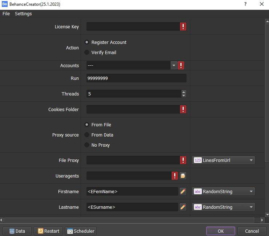This screenshot has width=269, height=236.
Task: Click the horizontal scrollbar right arrow
Action: pyautogui.click(x=262, y=220)
